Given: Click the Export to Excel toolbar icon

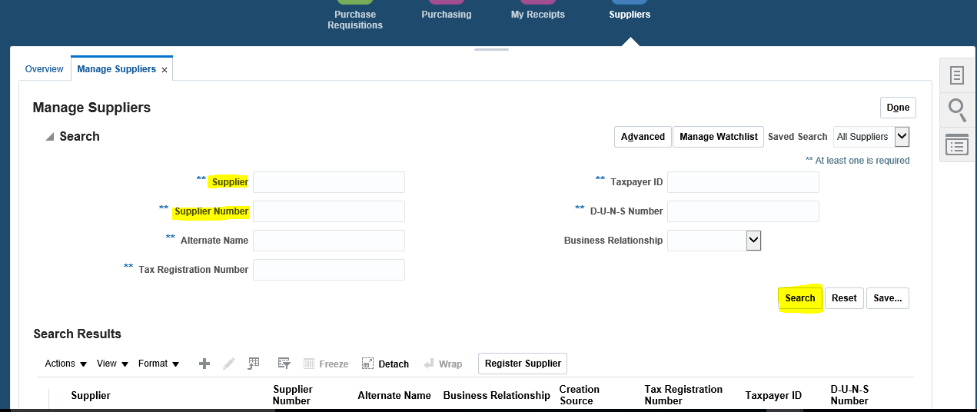Looking at the screenshot, I should [x=254, y=364].
